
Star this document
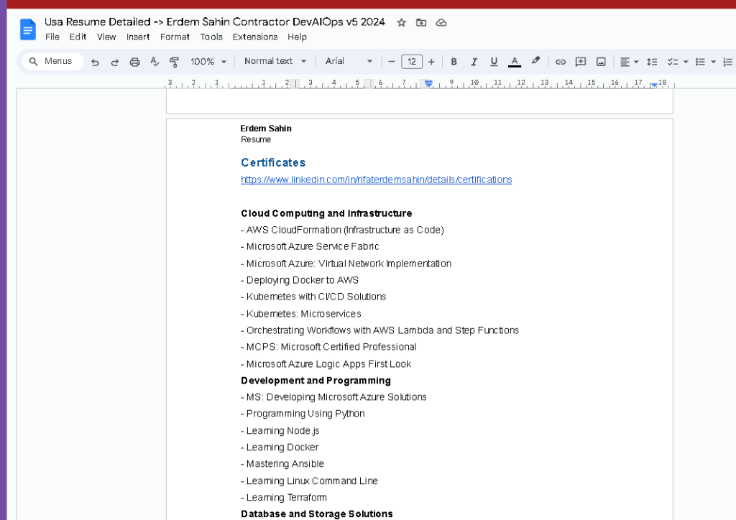point(401,22)
